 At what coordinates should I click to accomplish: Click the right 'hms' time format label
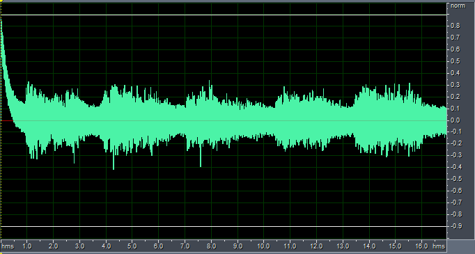coord(439,246)
